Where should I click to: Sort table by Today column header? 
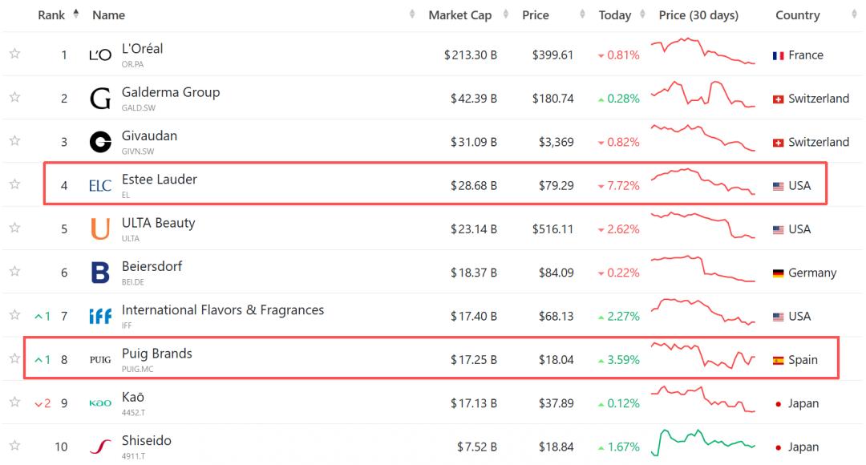coord(615,15)
